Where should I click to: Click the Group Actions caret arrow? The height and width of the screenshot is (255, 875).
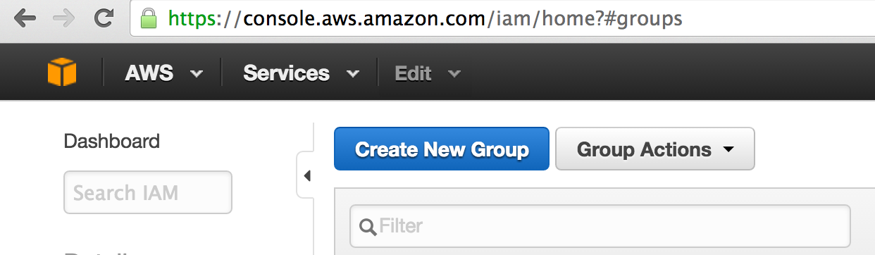(728, 149)
